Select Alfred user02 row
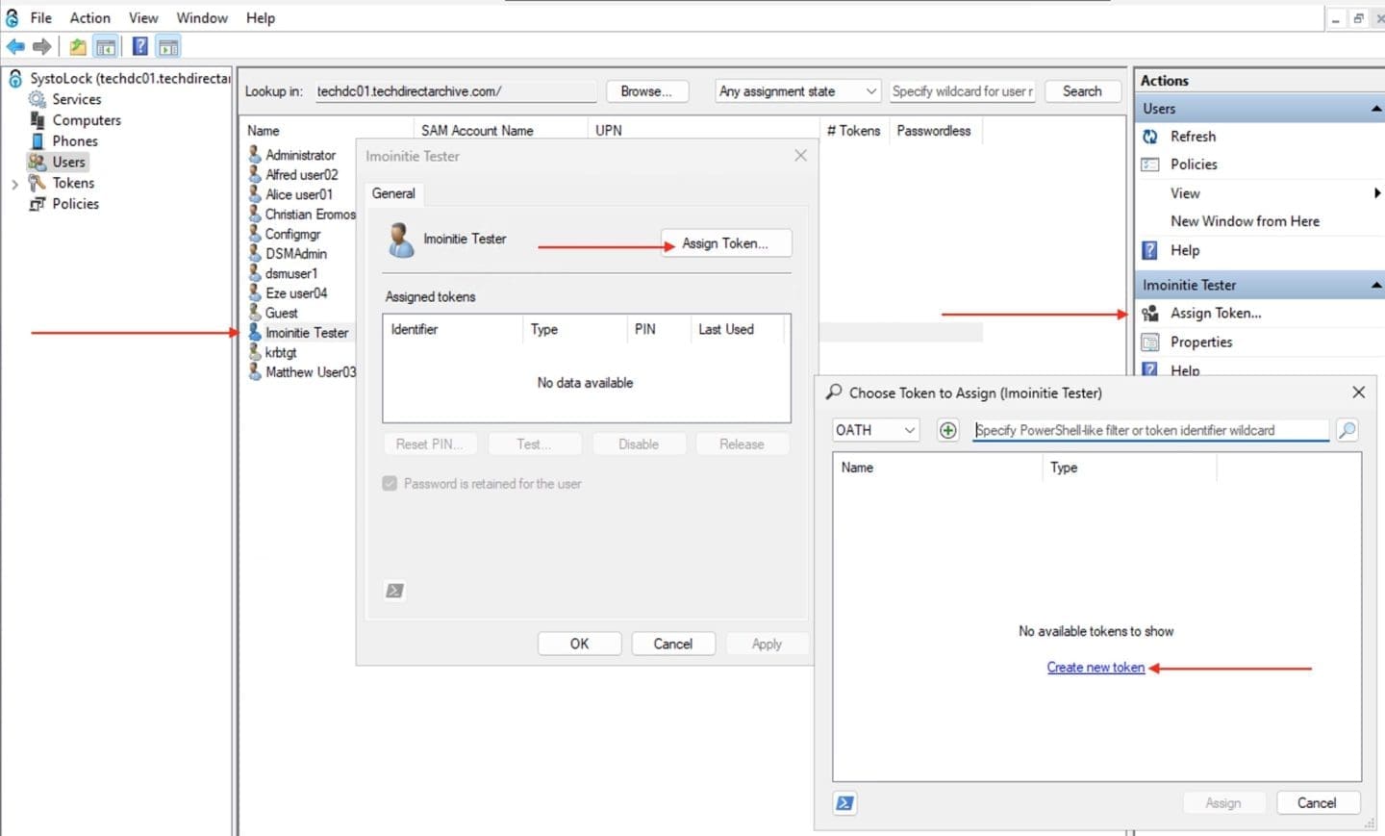Screen dimensions: 1385x836 pos(301,174)
